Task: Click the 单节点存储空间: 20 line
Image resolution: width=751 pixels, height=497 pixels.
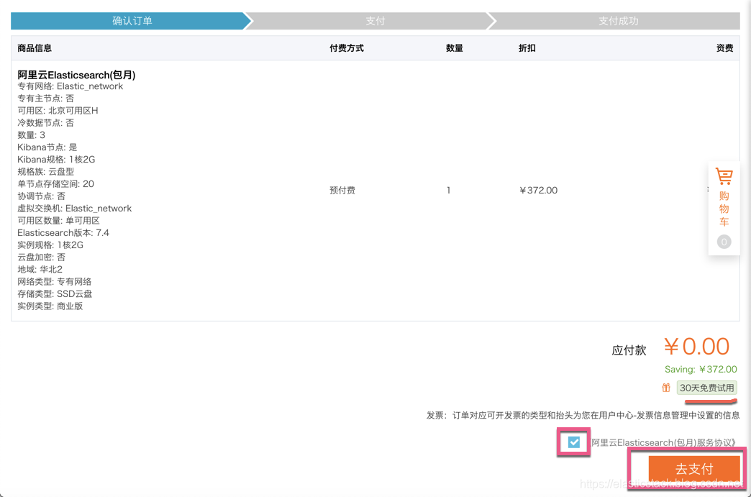Action: [55, 184]
